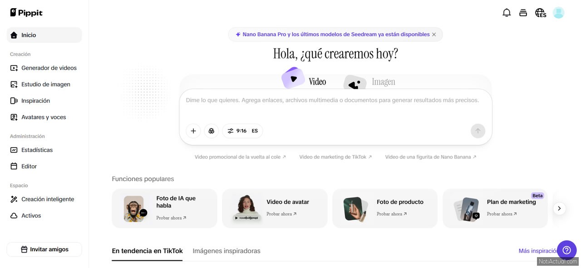Show next popular functions with the arrow
The width and height of the screenshot is (581, 268).
(x=559, y=208)
